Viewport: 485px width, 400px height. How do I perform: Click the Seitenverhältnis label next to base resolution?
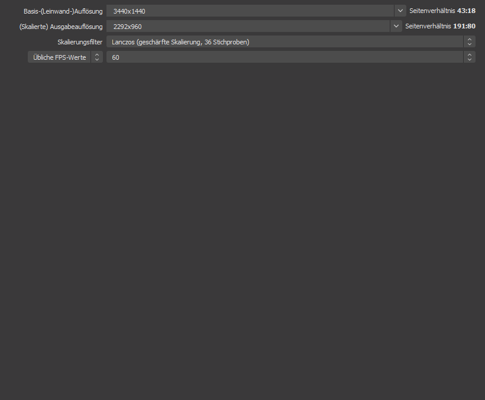coord(432,11)
